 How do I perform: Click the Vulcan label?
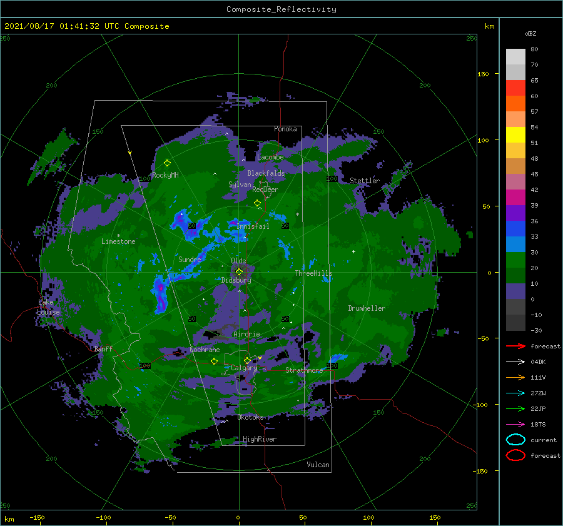[x=318, y=465]
